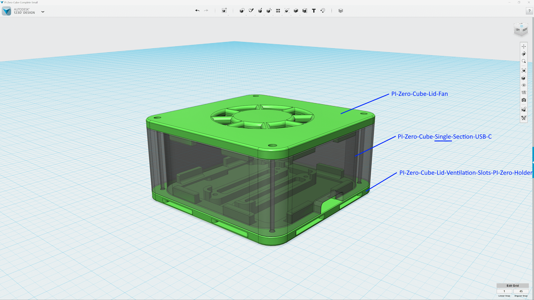Open the Sketch tool

click(251, 11)
